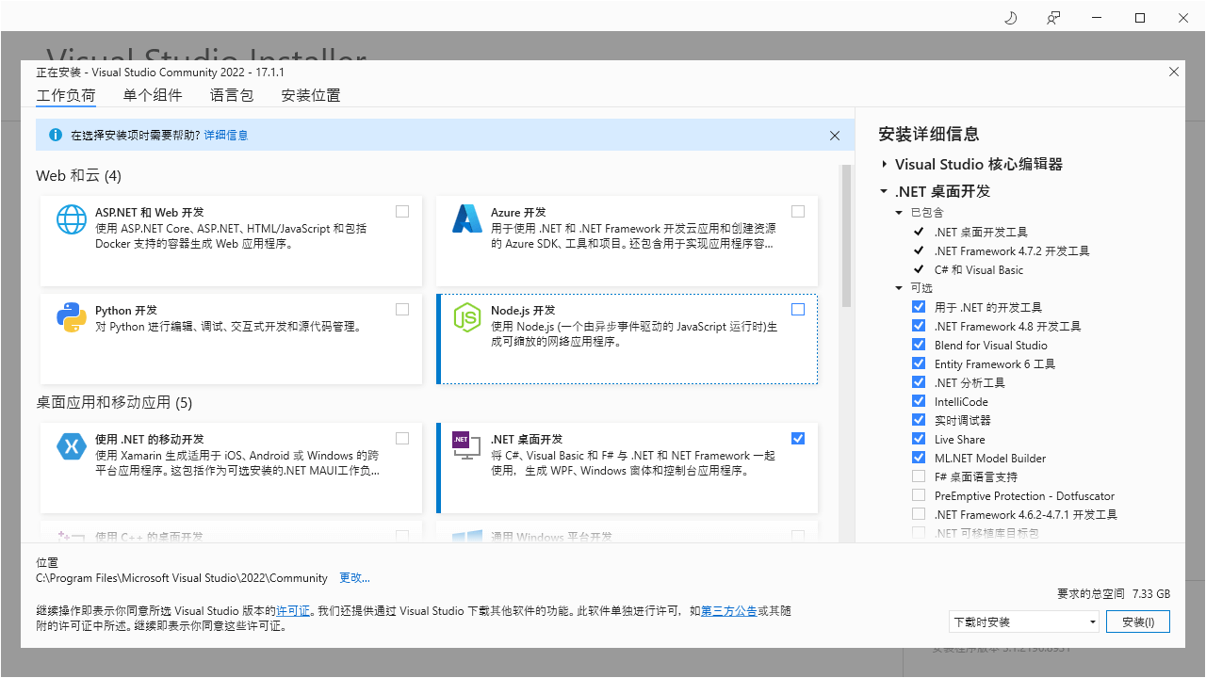Check the Node.js 开发 workload checkbox

click(x=798, y=309)
